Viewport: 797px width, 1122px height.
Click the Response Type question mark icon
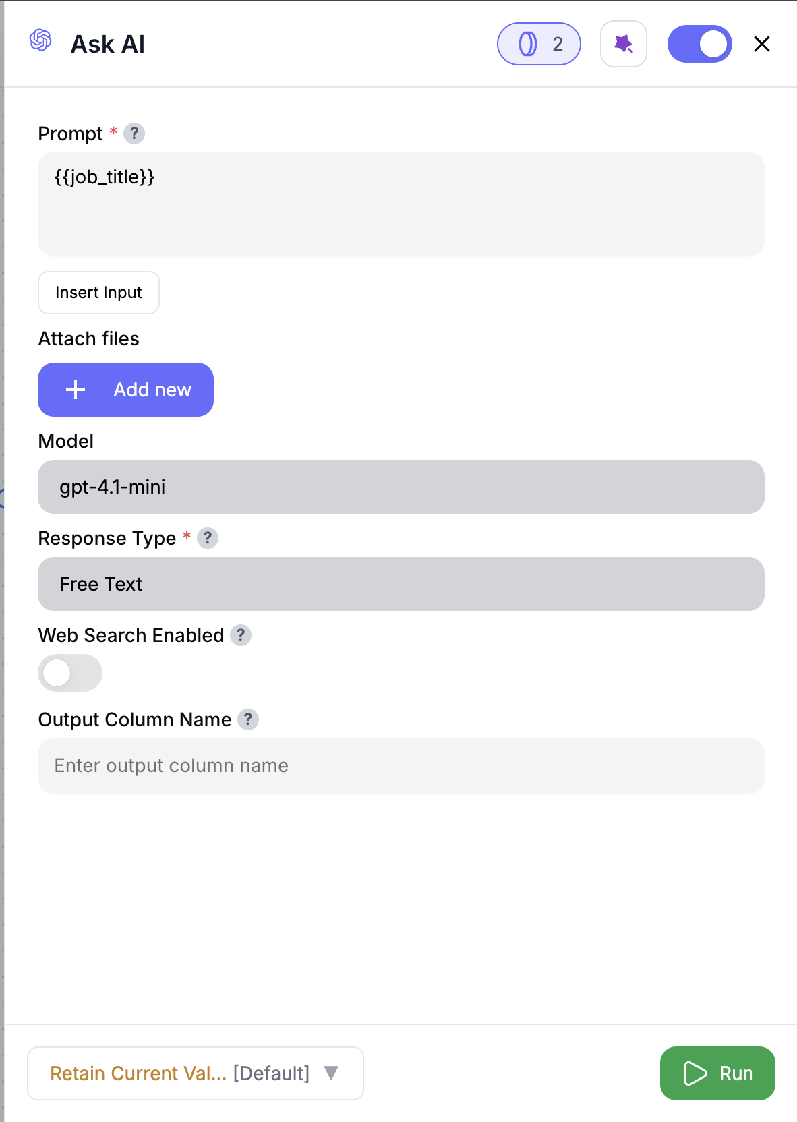point(208,538)
